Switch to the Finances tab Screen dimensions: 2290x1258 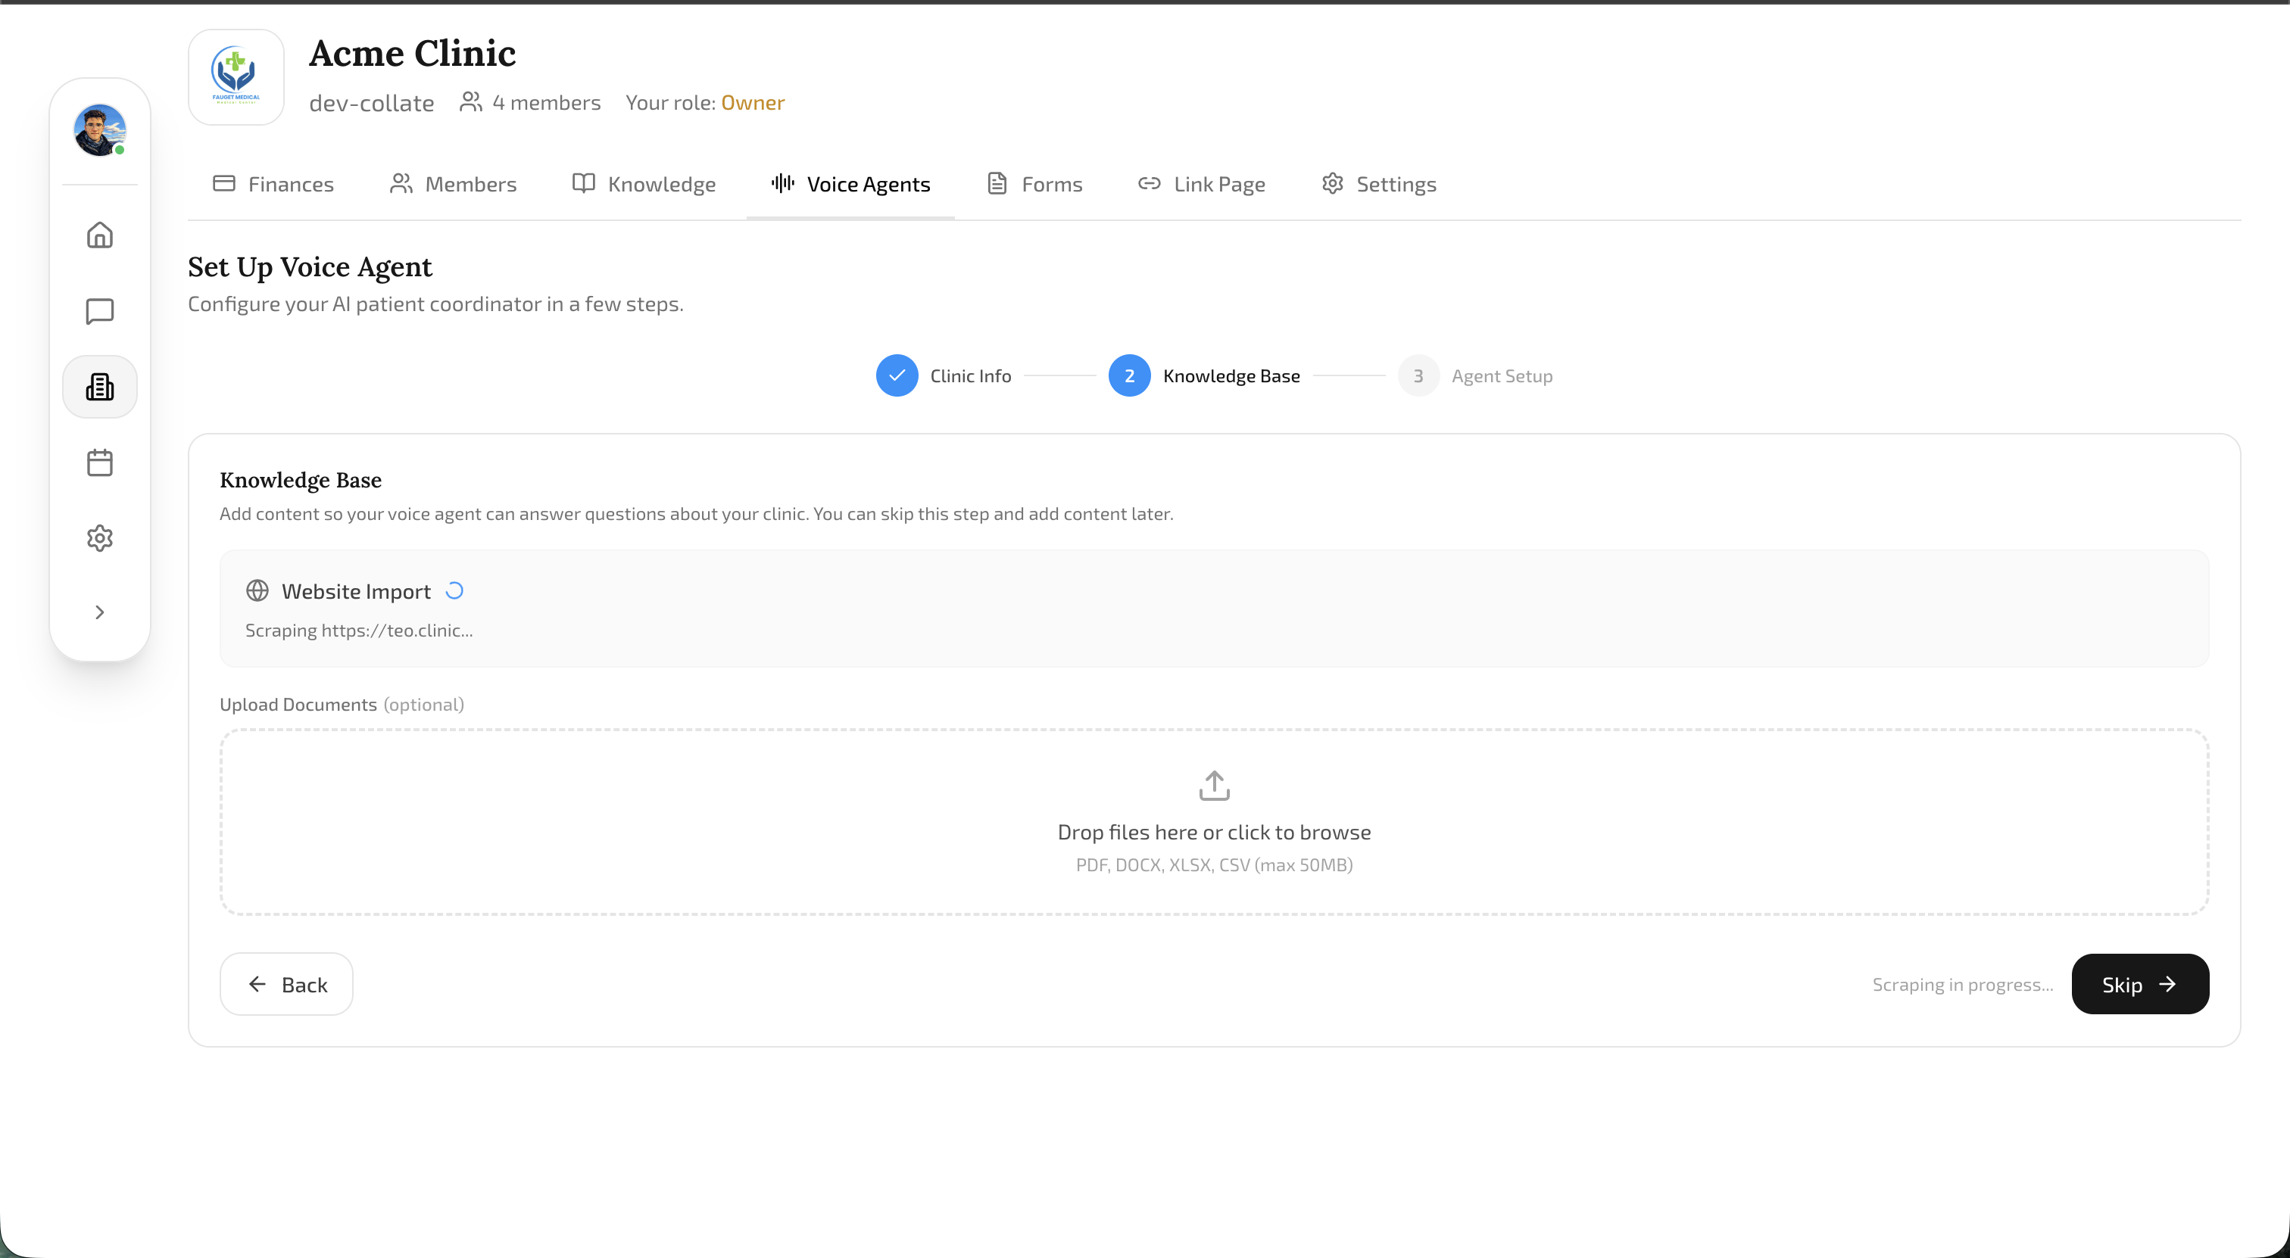pos(273,183)
